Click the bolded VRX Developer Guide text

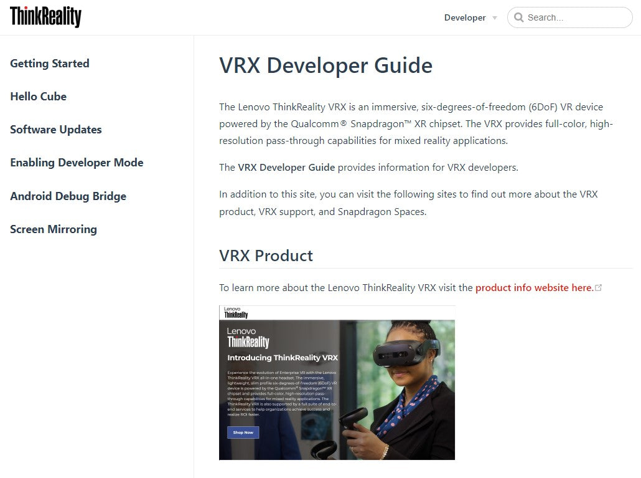[286, 167]
